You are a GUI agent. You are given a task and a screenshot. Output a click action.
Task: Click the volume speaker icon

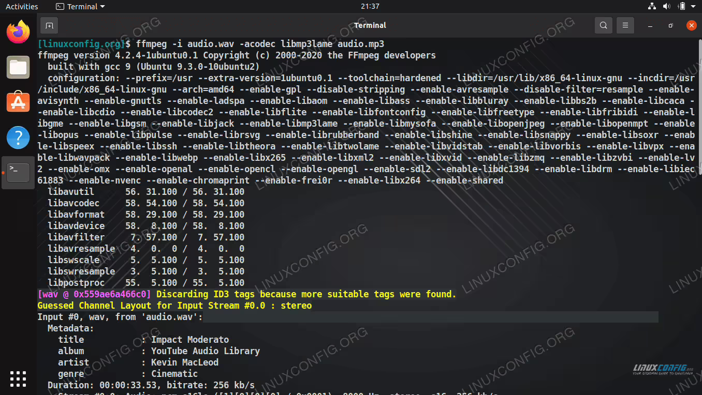(x=667, y=6)
